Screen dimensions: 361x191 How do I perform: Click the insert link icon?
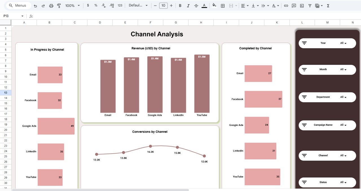click(x=286, y=5)
